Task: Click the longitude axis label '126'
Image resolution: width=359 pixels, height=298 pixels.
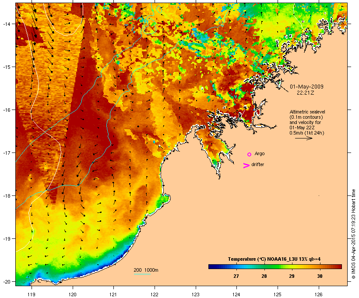Action: pyautogui.click(x=319, y=294)
